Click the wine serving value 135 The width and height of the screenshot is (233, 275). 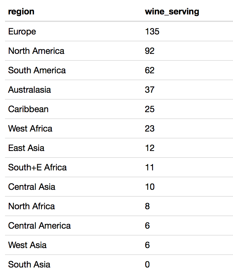pos(152,32)
